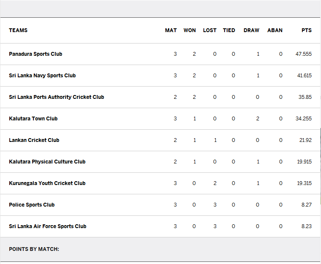Click the WON column header
The height and width of the screenshot is (264, 321).
click(x=189, y=30)
